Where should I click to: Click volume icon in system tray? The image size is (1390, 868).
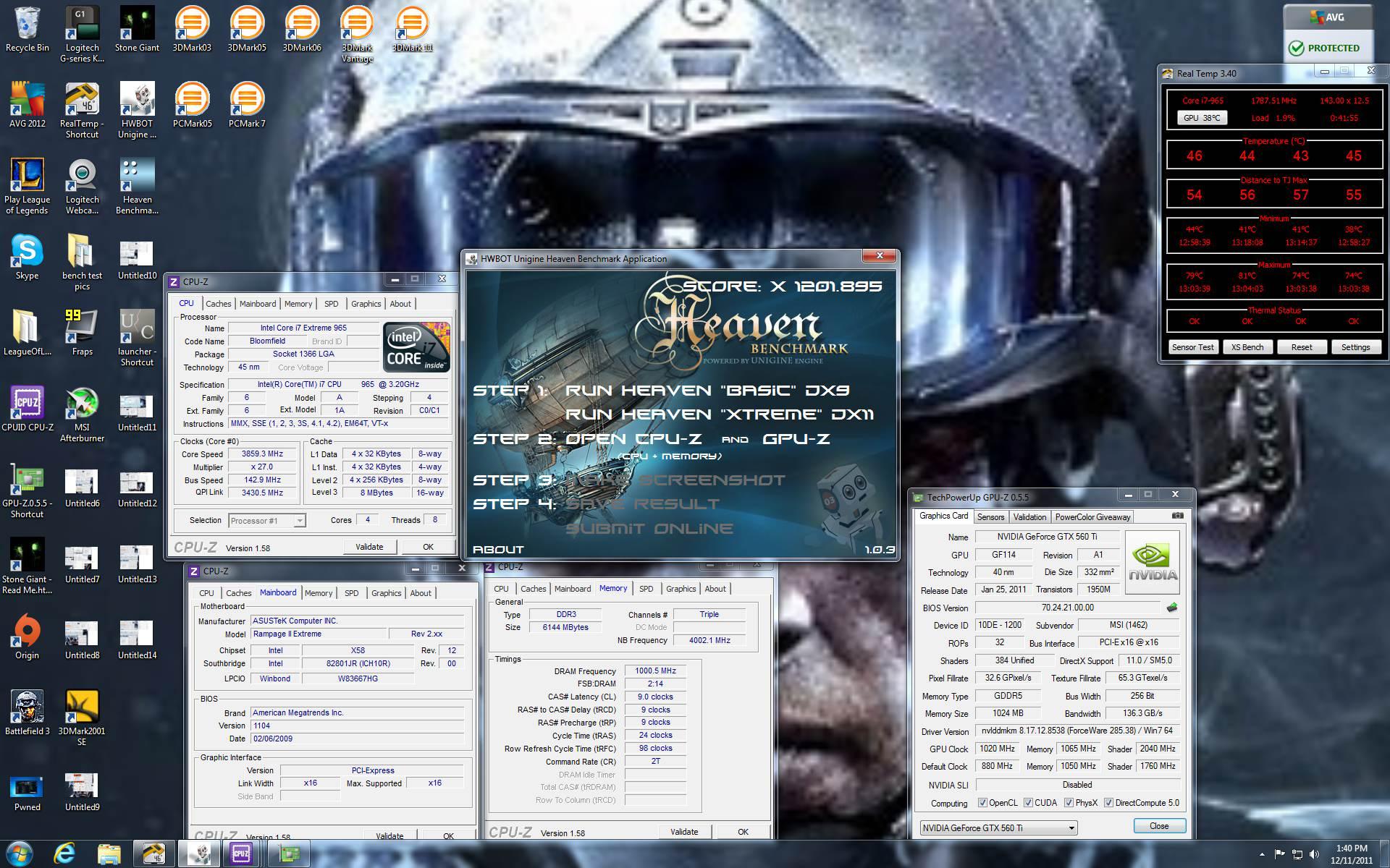coord(1314,854)
